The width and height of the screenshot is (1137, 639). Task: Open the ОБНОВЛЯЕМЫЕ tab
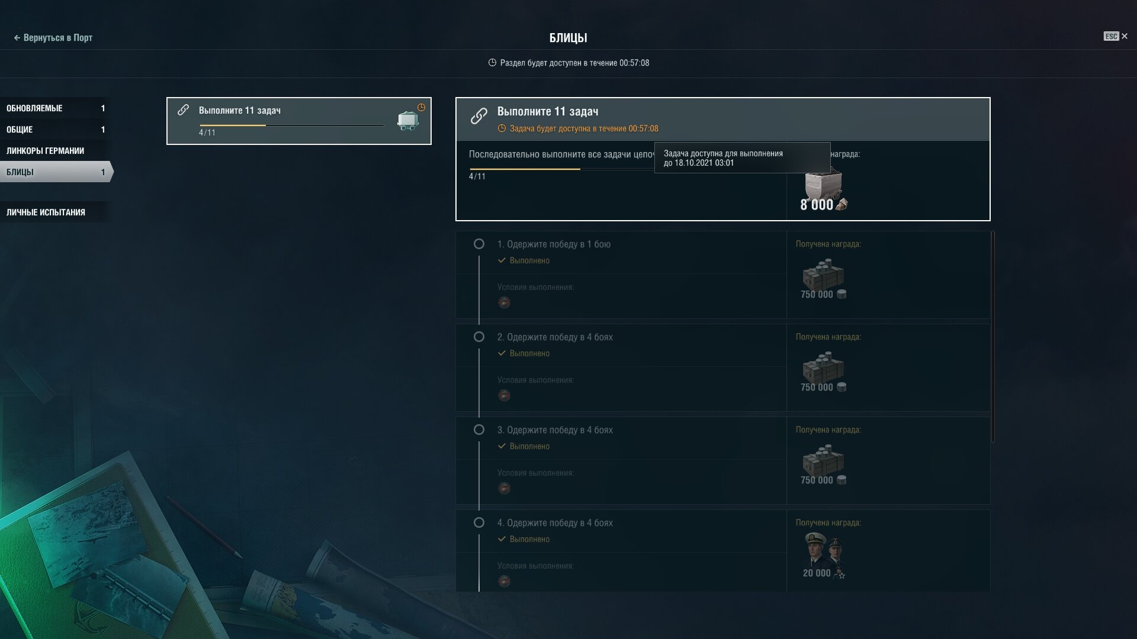(x=55, y=108)
